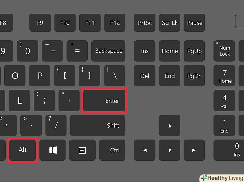The image size is (244, 182).
Task: Click the up arrow key
Action: click(170, 125)
